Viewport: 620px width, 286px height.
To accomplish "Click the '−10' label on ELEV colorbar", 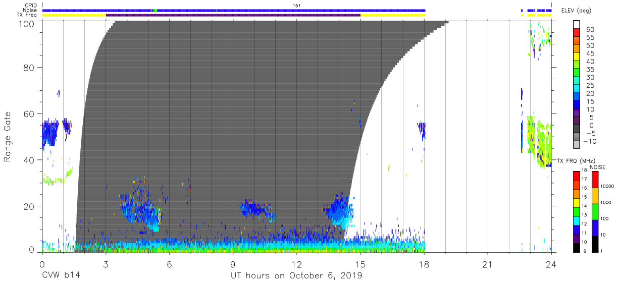I will pyautogui.click(x=590, y=142).
